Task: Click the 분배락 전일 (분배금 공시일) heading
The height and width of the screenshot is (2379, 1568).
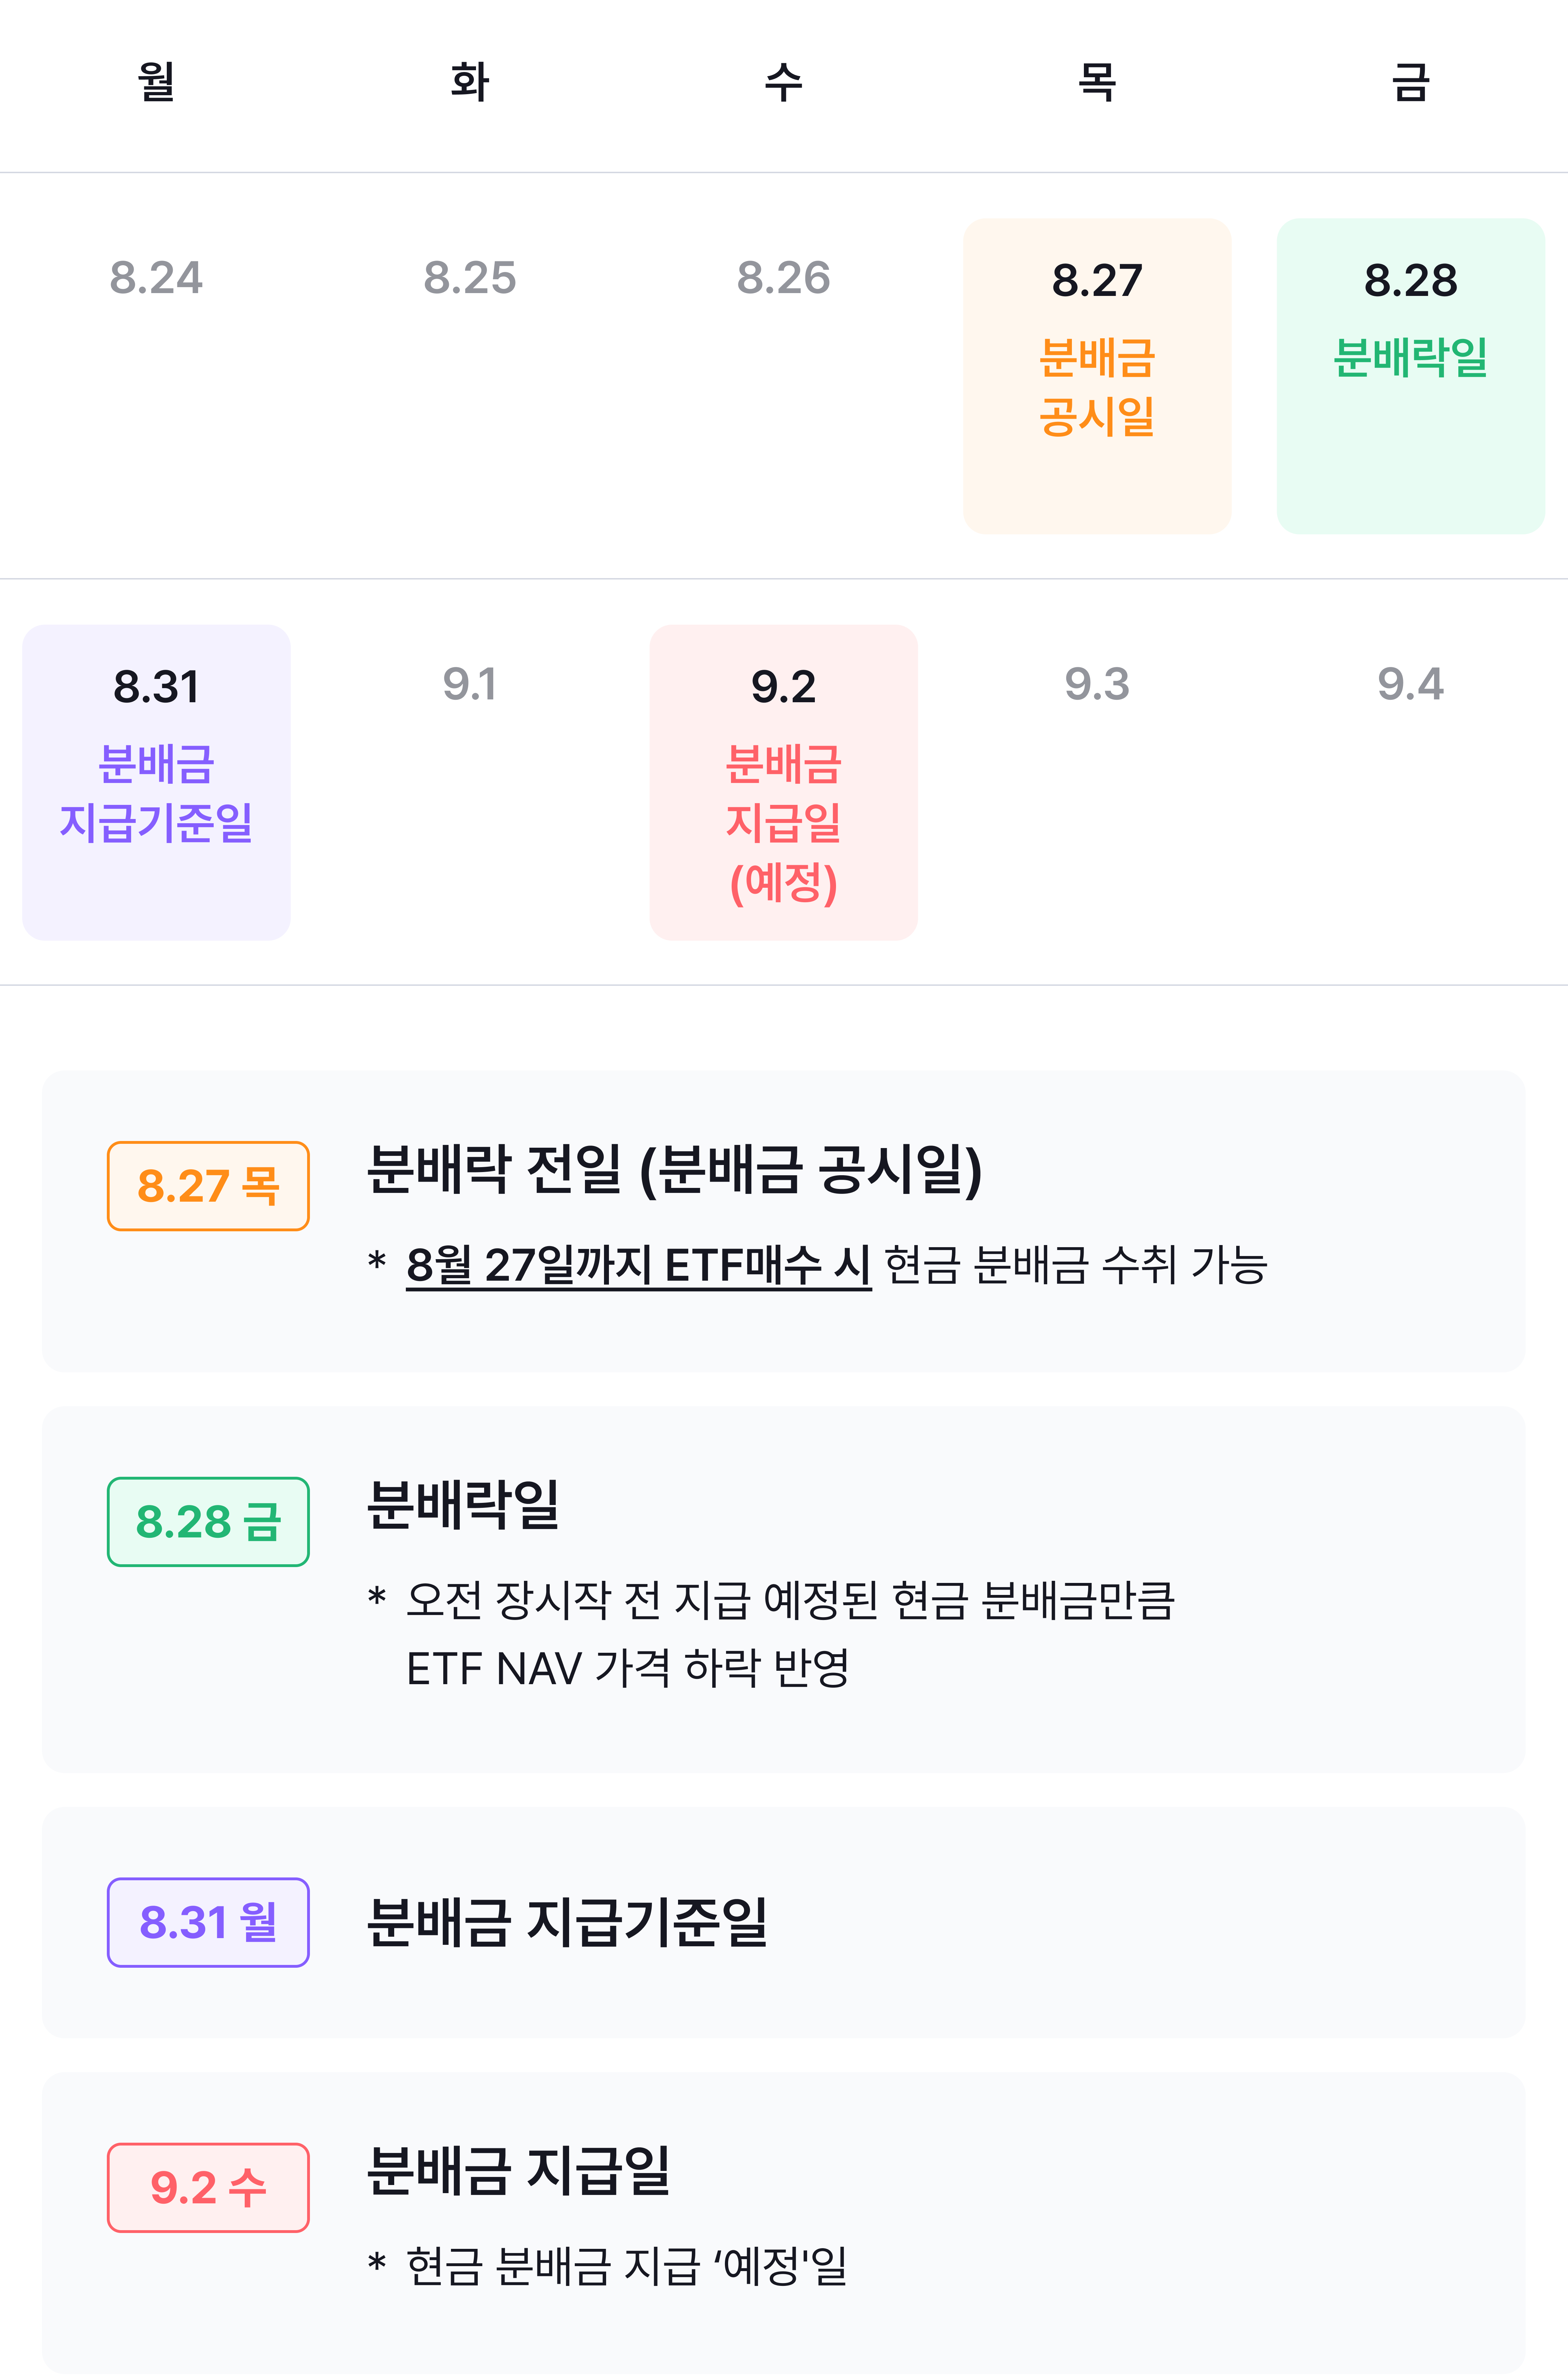Action: tap(675, 1169)
